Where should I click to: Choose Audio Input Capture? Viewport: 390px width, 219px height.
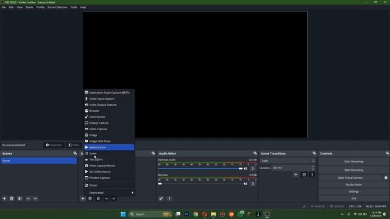[x=110, y=99]
